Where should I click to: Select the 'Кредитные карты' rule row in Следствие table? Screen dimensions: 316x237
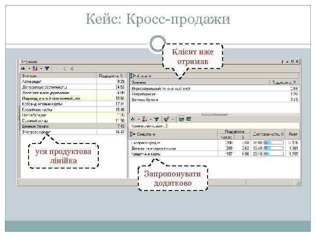215,154
